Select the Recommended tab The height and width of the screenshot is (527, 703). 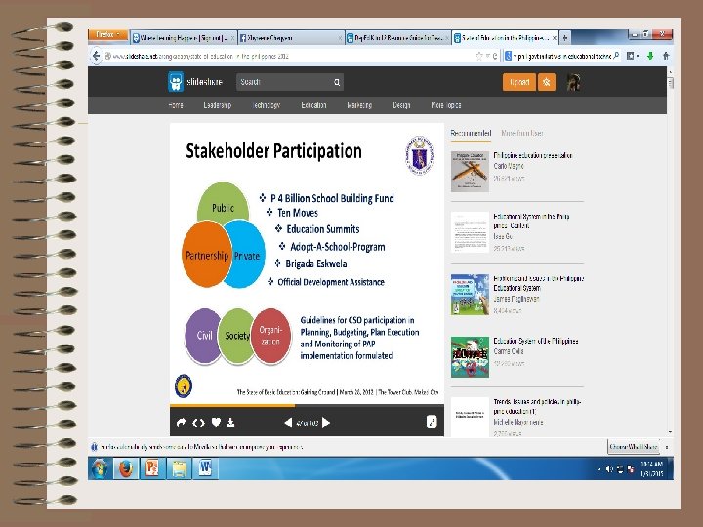471,133
